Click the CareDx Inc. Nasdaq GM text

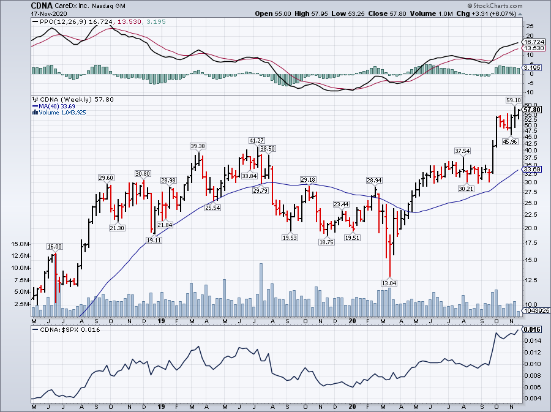point(90,6)
